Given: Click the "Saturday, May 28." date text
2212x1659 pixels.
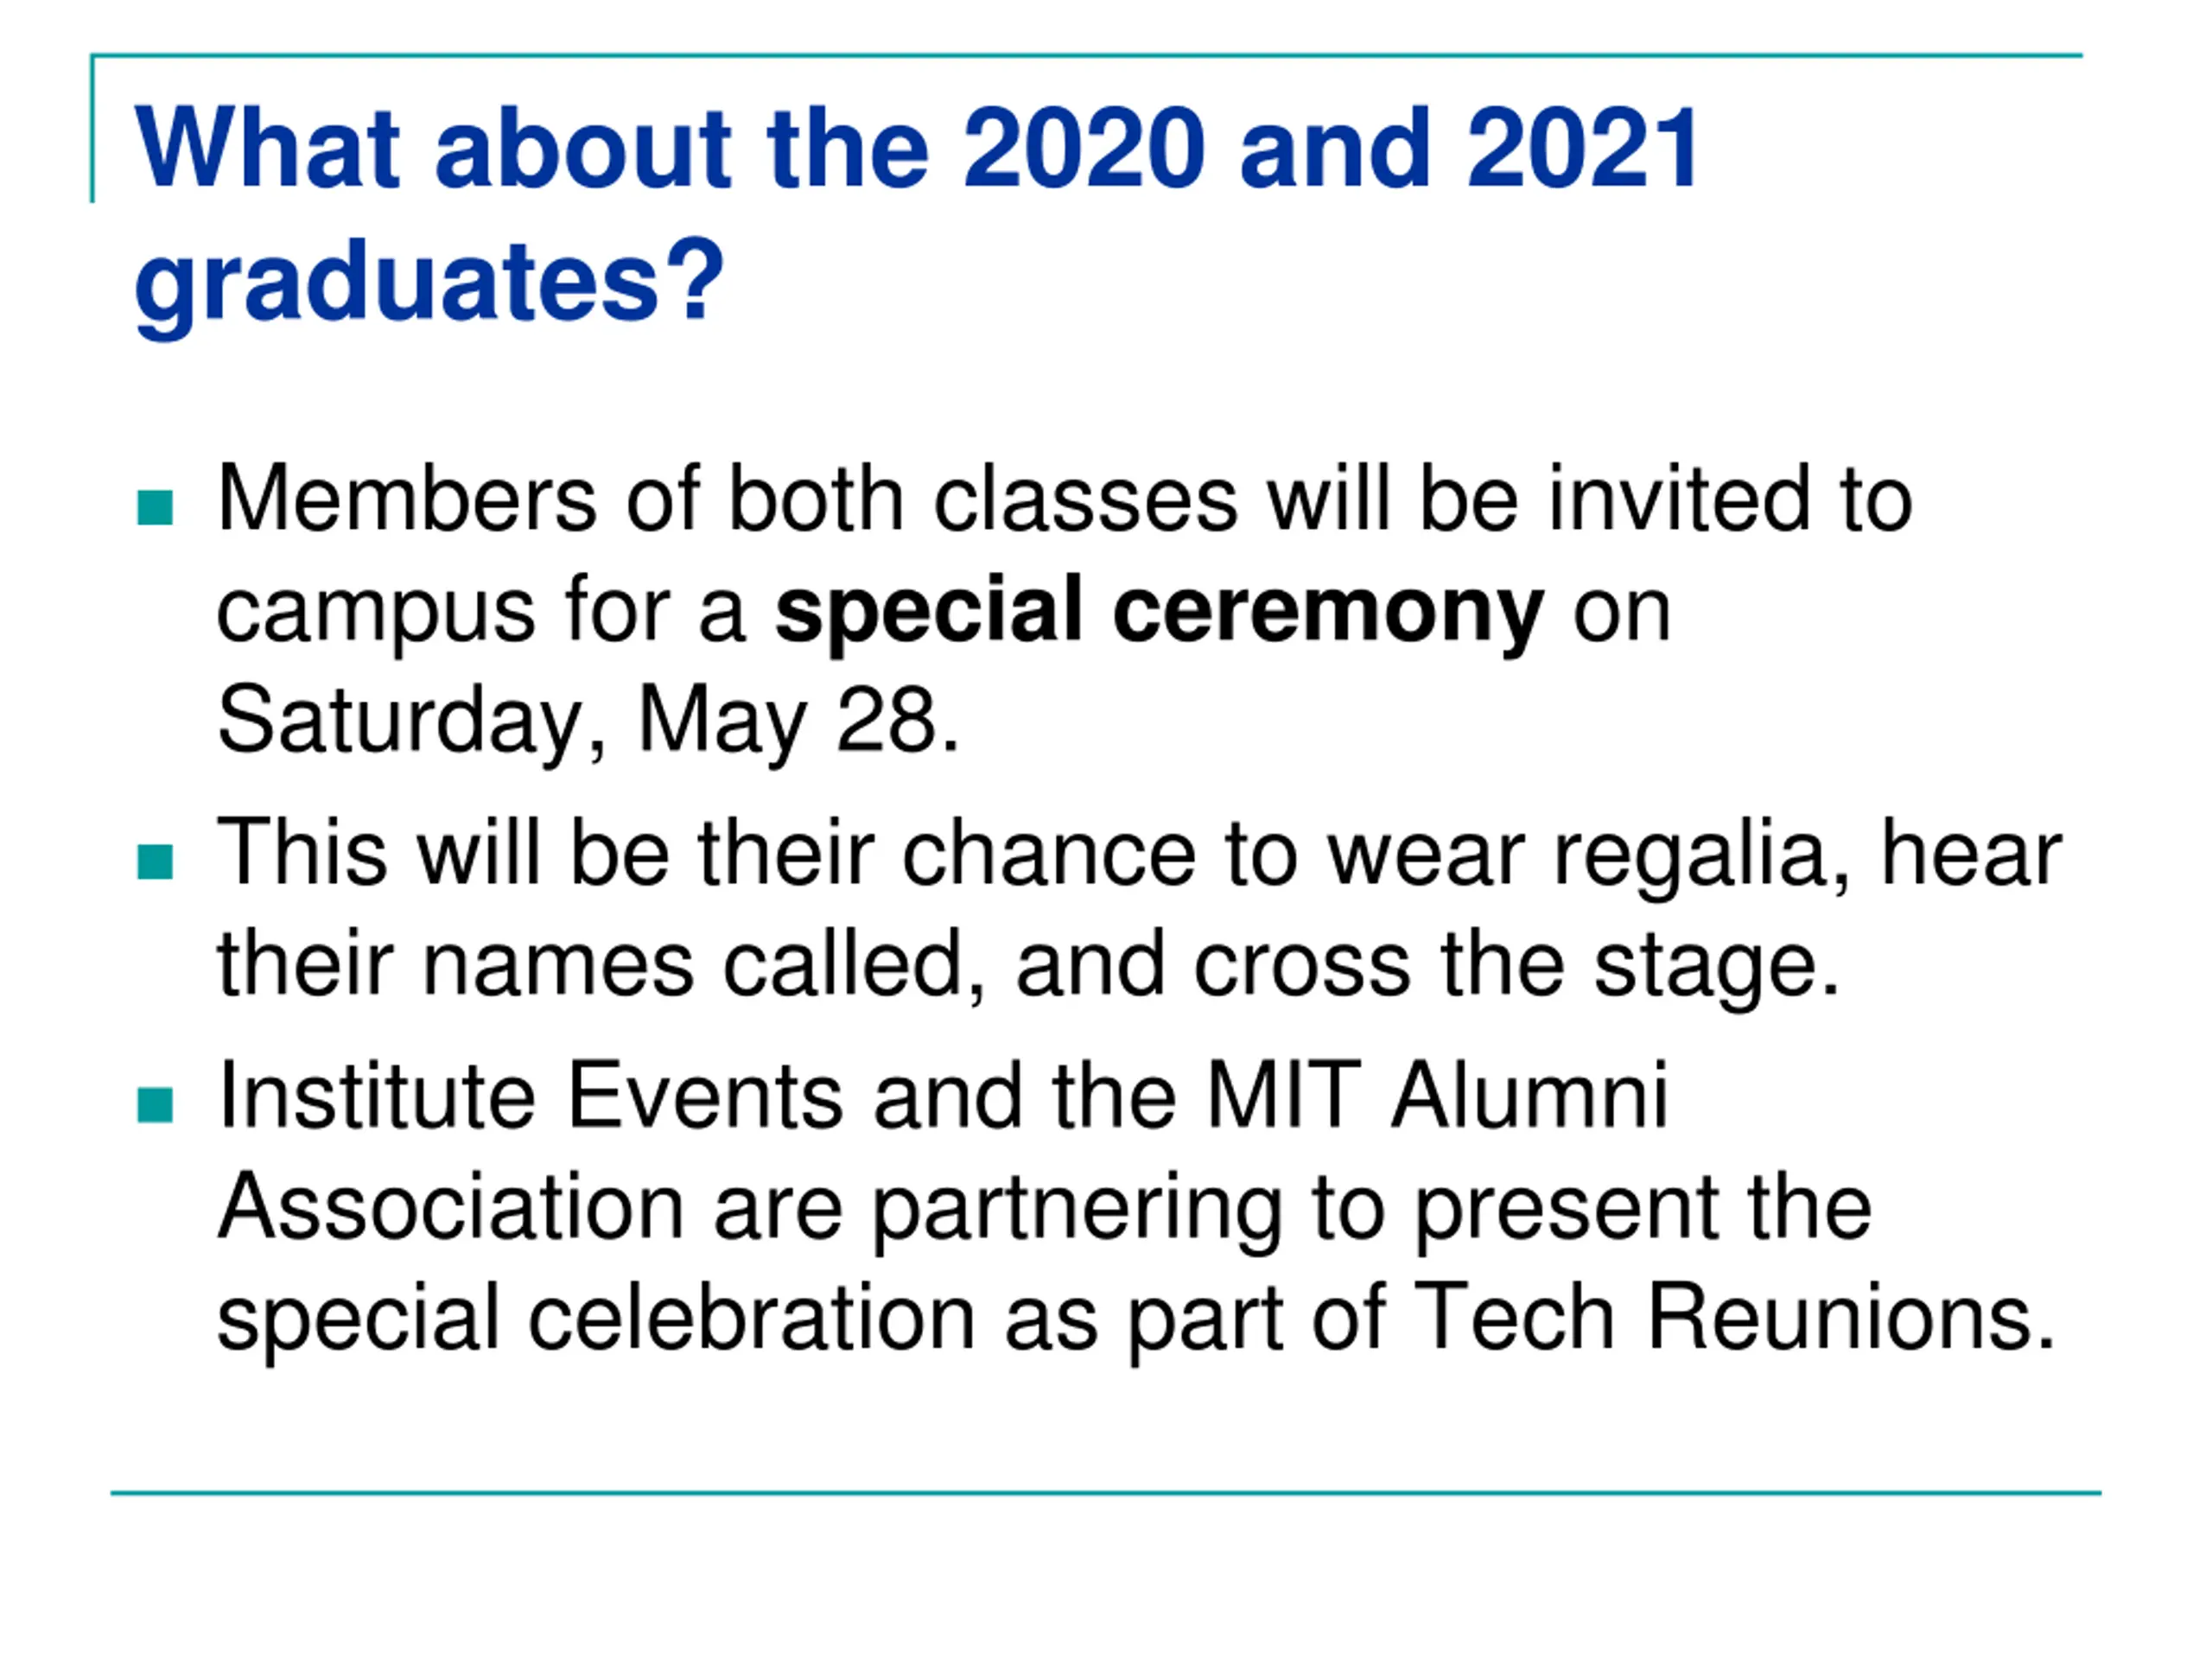Looking at the screenshot, I should tap(588, 720).
